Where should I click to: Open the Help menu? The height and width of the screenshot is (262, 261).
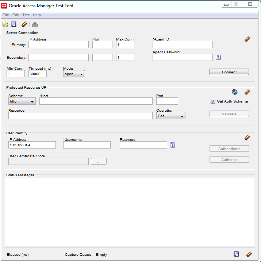pyautogui.click(x=37, y=15)
